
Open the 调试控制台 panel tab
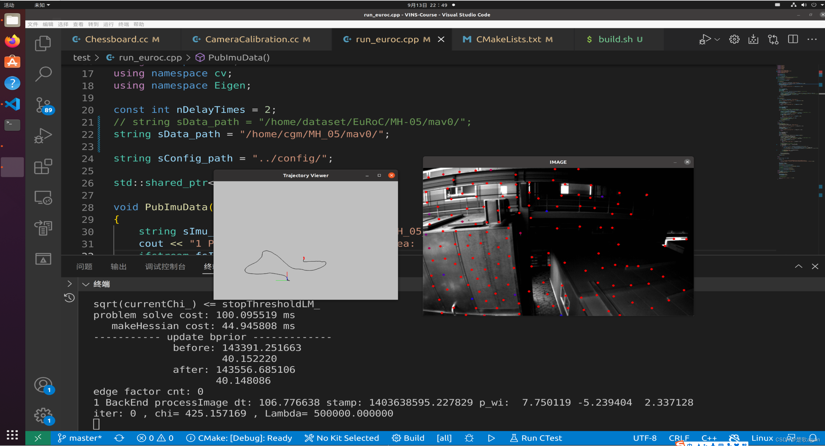click(x=165, y=266)
